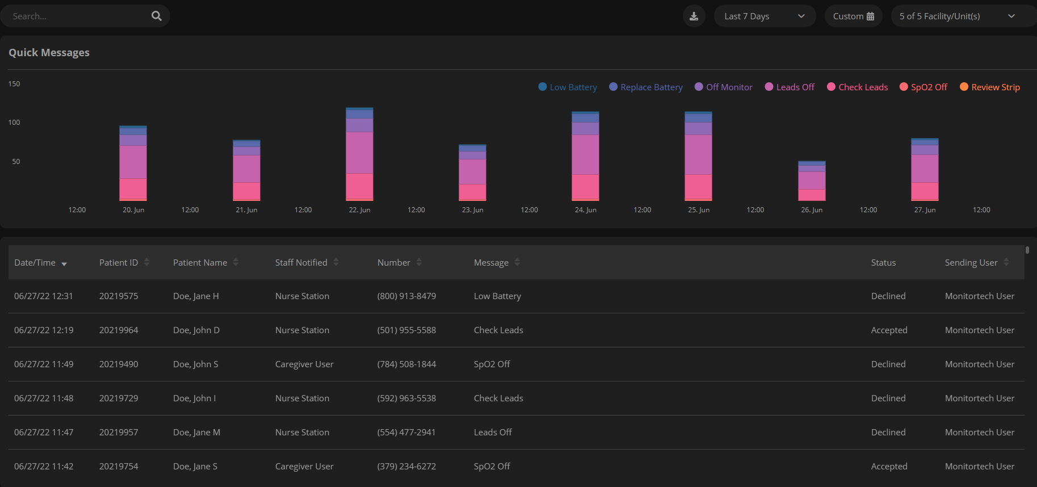Screen dimensions: 1037x487
Task: Click phone number (379) 234-6272
Action: tap(407, 466)
